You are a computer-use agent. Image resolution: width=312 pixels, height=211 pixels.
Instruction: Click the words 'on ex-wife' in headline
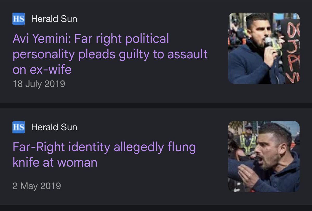[42, 69]
